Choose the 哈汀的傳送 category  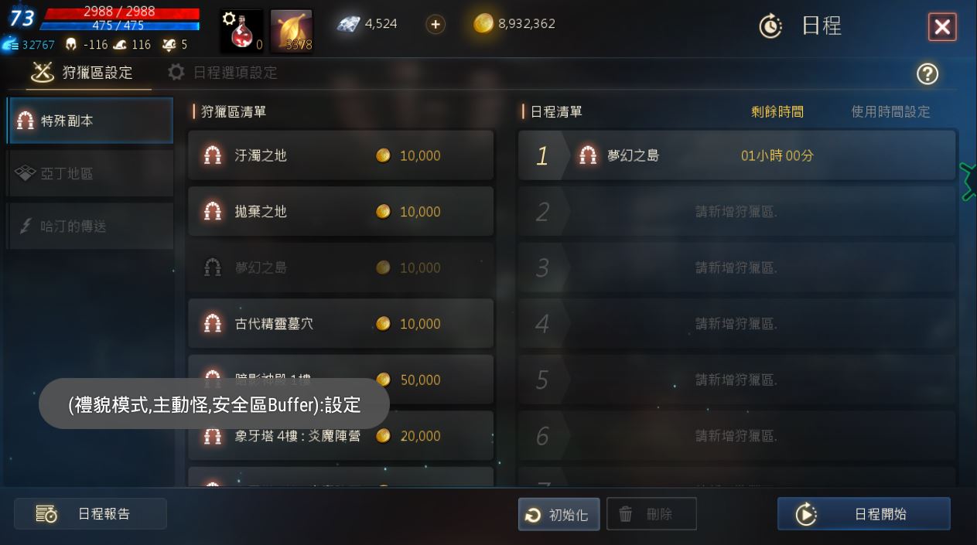tap(91, 226)
